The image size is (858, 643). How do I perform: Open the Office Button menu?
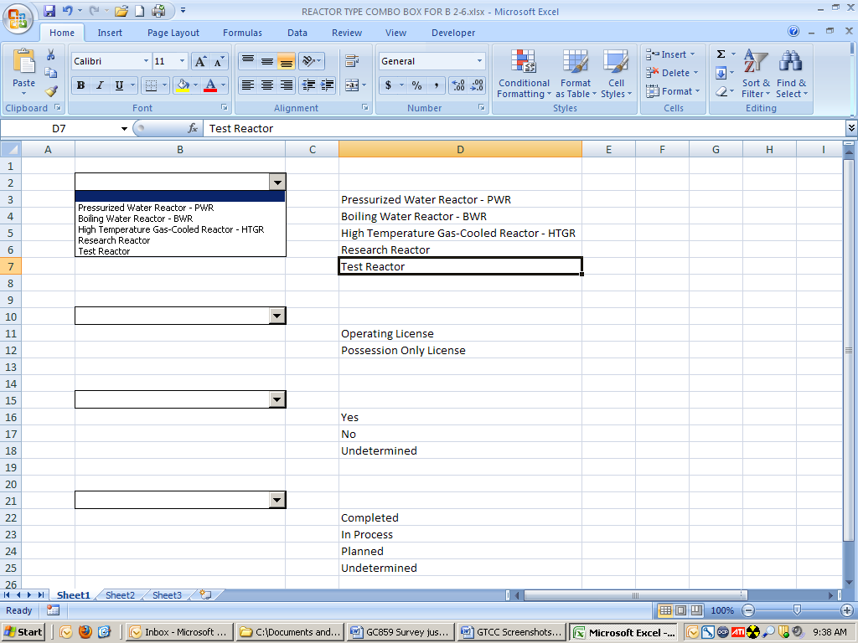coord(18,20)
